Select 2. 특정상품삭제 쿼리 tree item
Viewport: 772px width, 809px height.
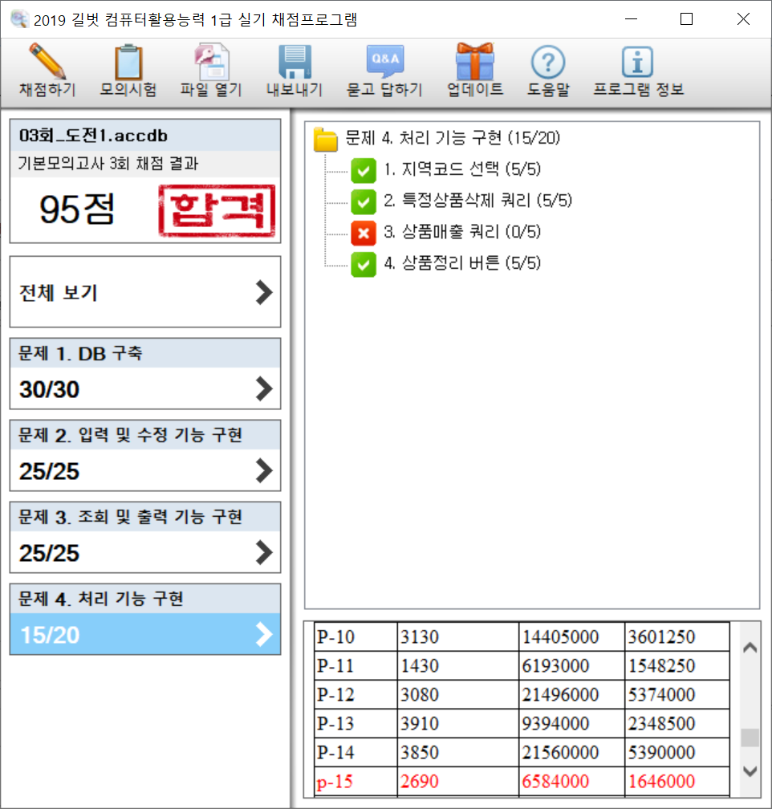click(x=477, y=201)
